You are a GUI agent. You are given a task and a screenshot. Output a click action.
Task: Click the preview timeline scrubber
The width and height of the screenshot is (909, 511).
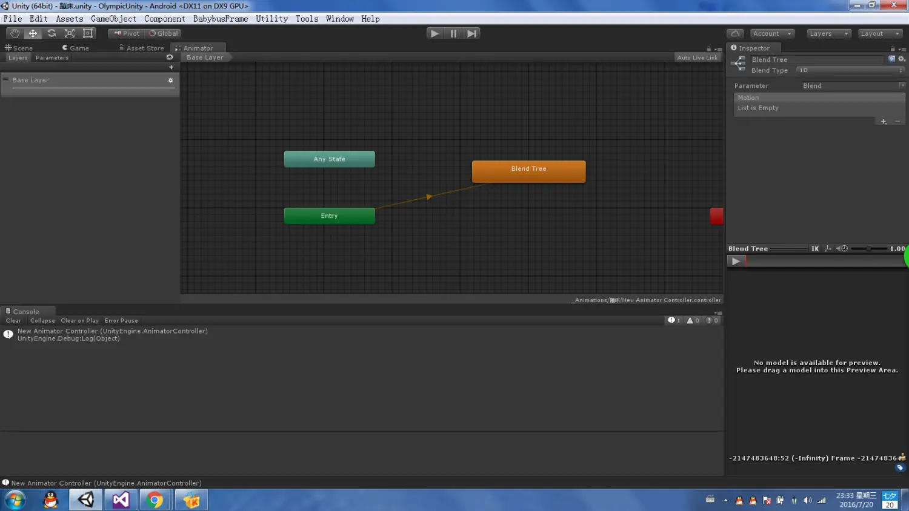pyautogui.click(x=825, y=262)
